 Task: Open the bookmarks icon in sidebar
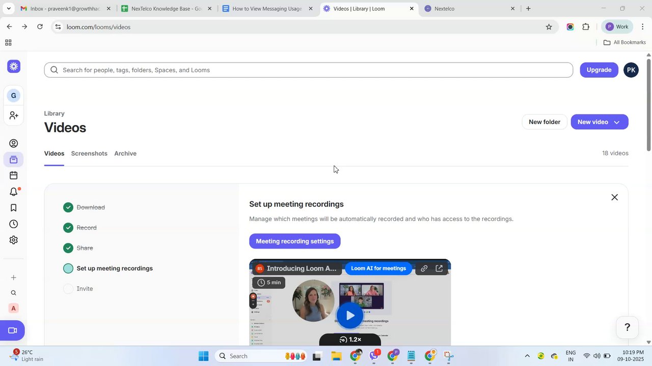(14, 208)
